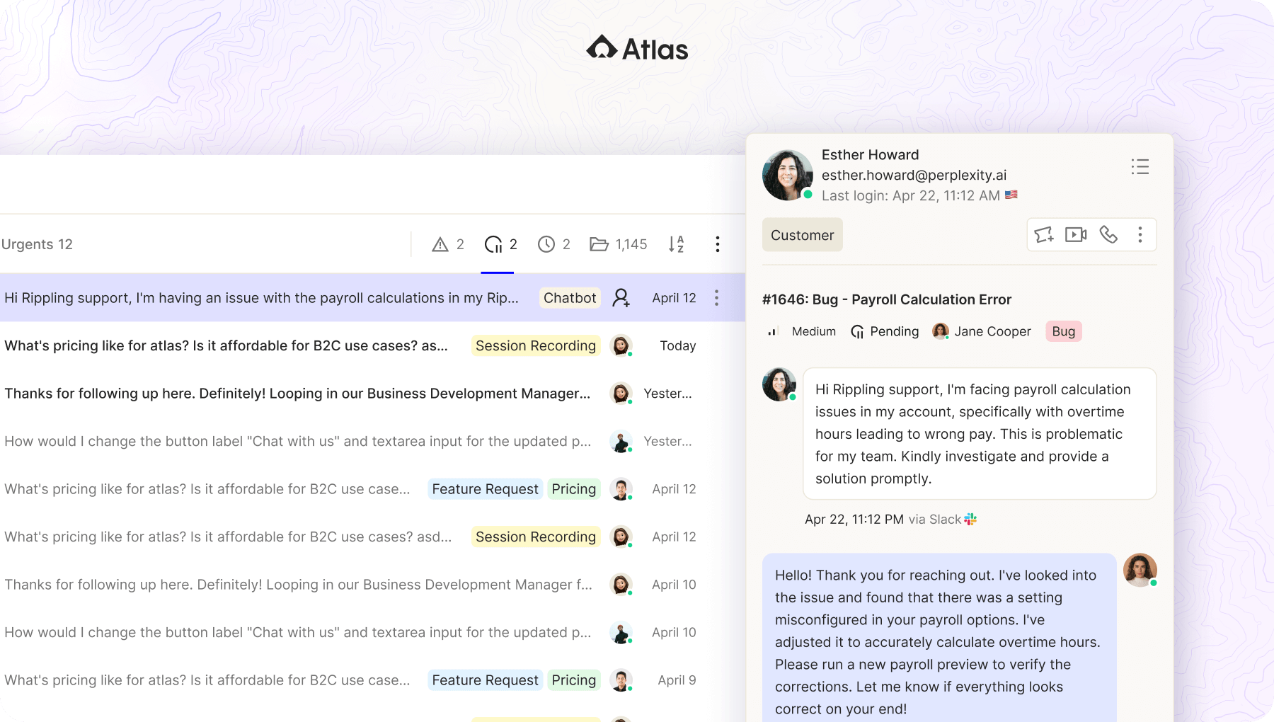This screenshot has height=722, width=1274.
Task: Click the agent avatar on Today's conversation row
Action: (x=621, y=345)
